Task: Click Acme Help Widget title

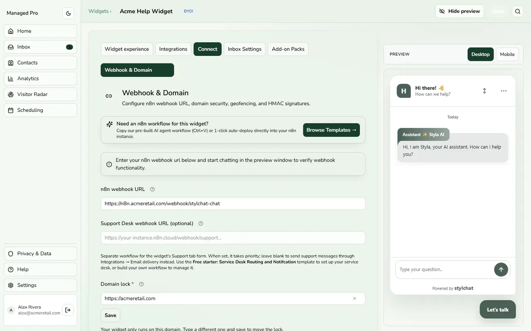Action: click(146, 11)
